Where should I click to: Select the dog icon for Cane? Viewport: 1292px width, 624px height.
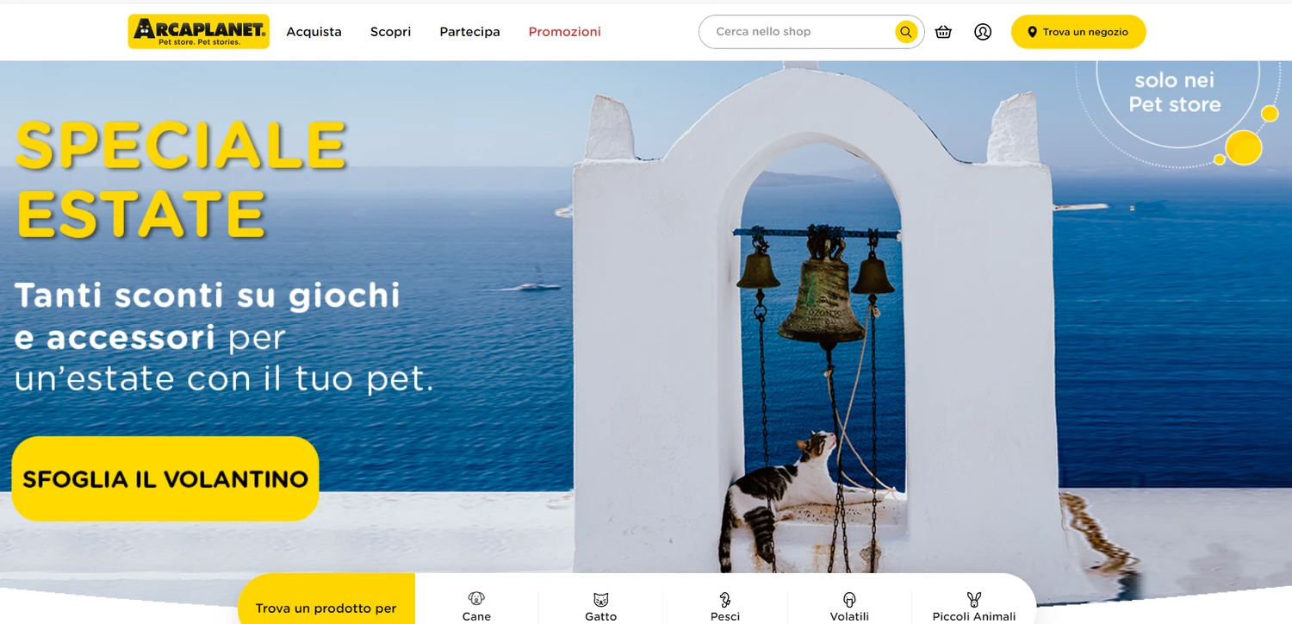[476, 599]
